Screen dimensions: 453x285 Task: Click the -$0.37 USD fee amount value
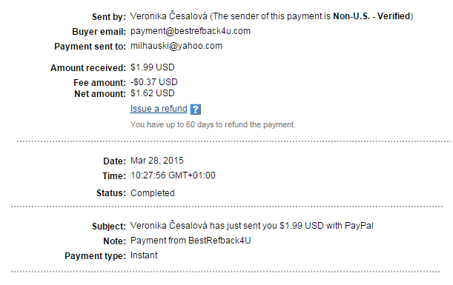(x=153, y=82)
